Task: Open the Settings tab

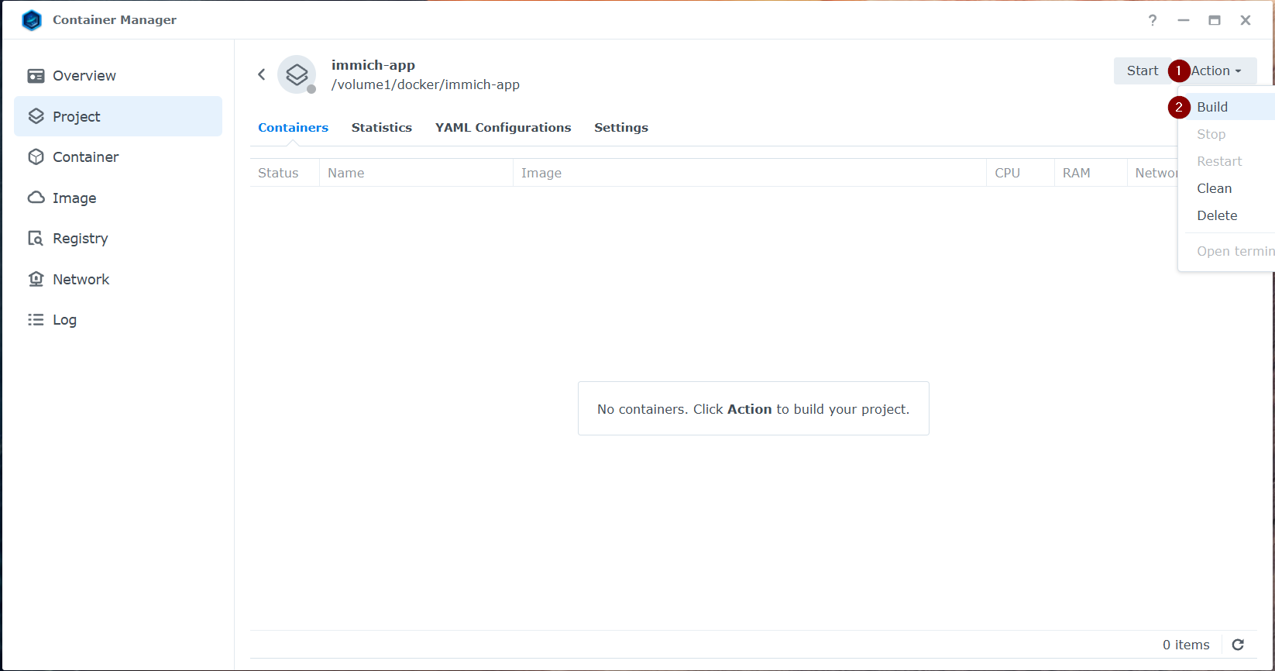Action: (x=621, y=128)
